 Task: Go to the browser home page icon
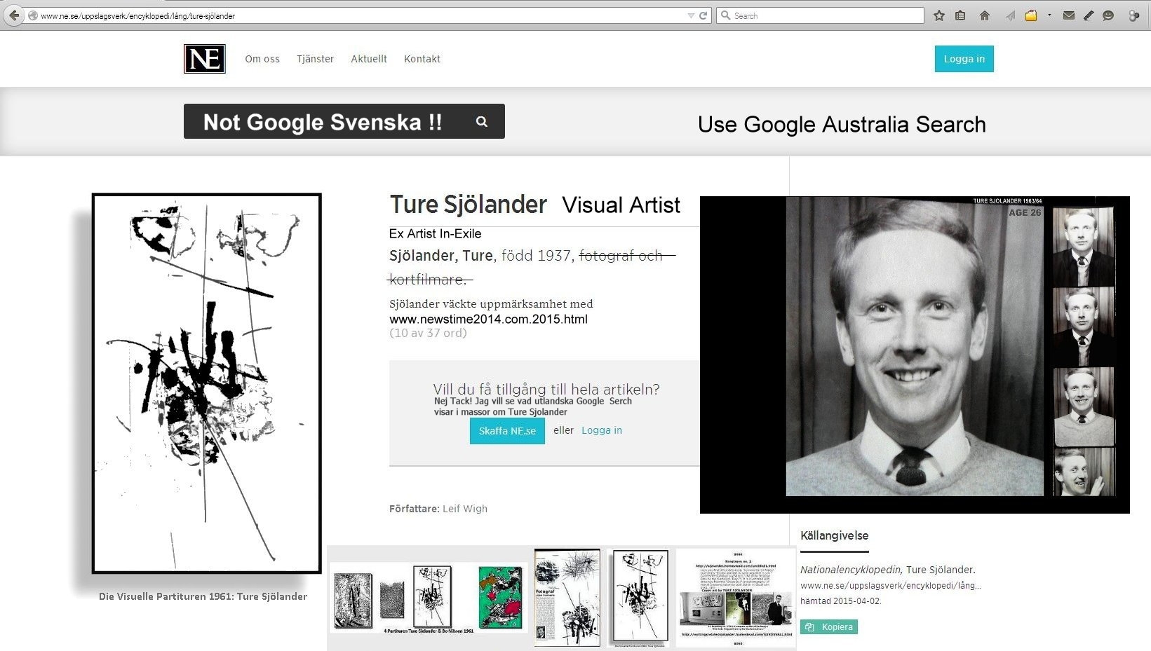click(985, 15)
